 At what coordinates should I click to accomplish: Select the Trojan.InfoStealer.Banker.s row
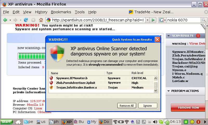101,87
